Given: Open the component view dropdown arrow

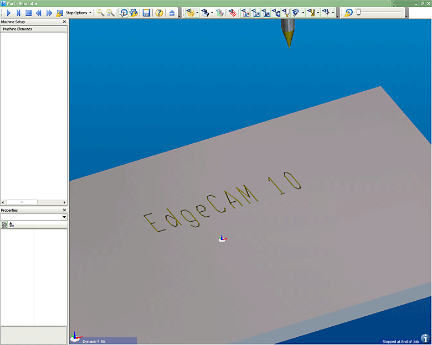Looking at the screenshot, I should [212, 13].
